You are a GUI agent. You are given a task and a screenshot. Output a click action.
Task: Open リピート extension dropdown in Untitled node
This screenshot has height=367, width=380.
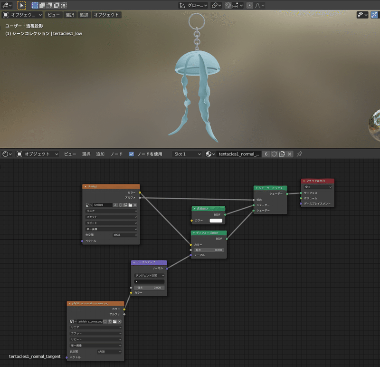pos(111,223)
